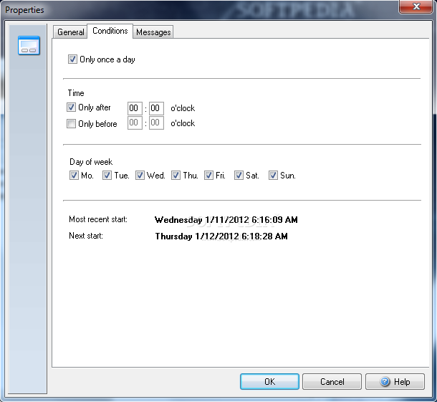Image resolution: width=437 pixels, height=402 pixels.
Task: Click the Most recent start: label
Action: pos(98,219)
